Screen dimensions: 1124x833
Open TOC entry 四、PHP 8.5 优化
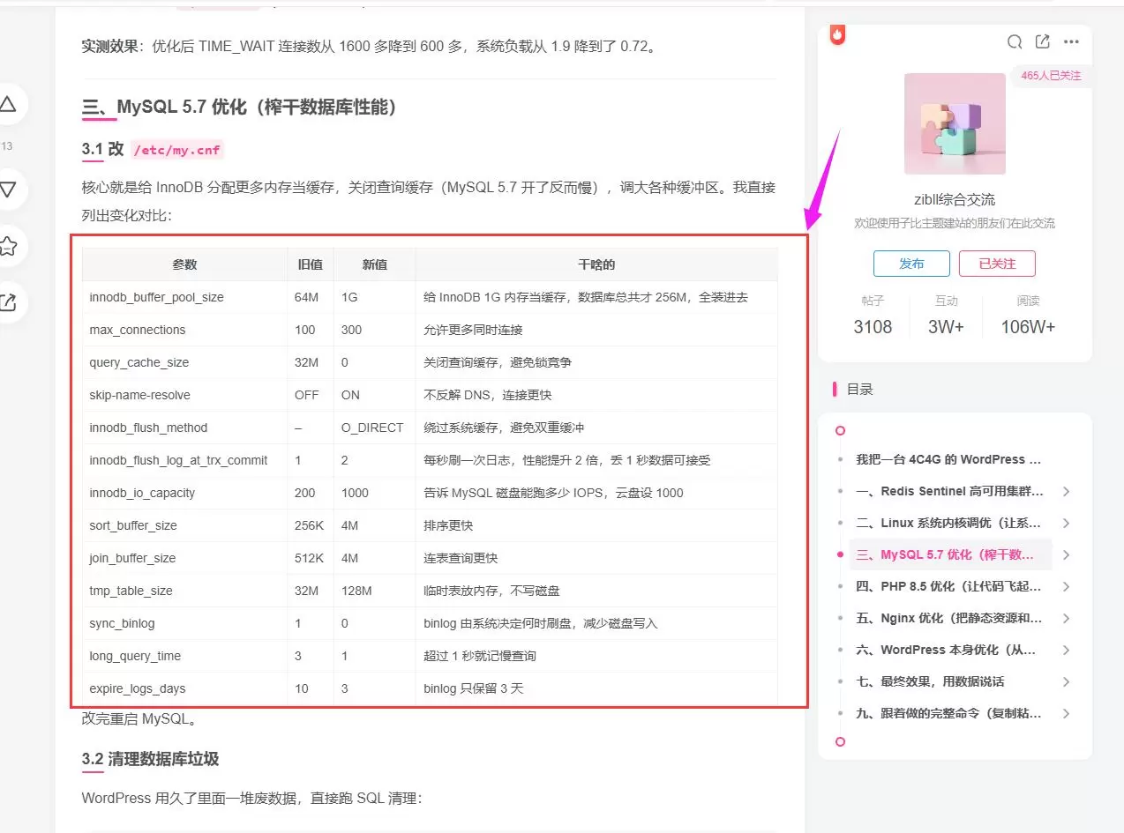[949, 586]
